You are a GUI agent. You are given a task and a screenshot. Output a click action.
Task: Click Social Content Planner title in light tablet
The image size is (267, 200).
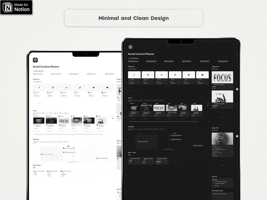tap(46, 66)
